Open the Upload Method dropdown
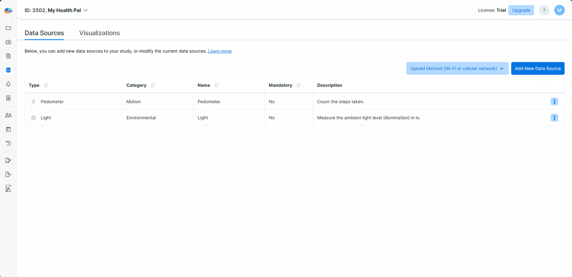572x277 pixels. 457,68
